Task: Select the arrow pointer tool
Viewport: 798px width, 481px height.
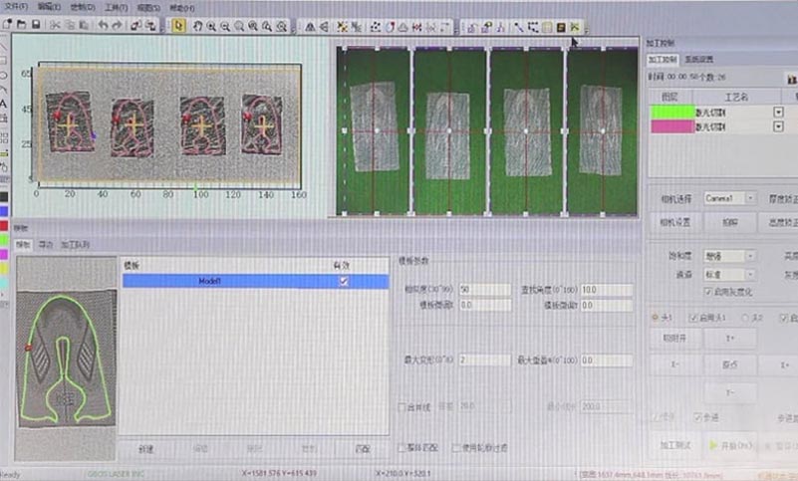Action: click(x=178, y=26)
